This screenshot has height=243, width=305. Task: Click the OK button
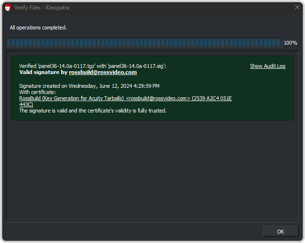tap(280, 231)
